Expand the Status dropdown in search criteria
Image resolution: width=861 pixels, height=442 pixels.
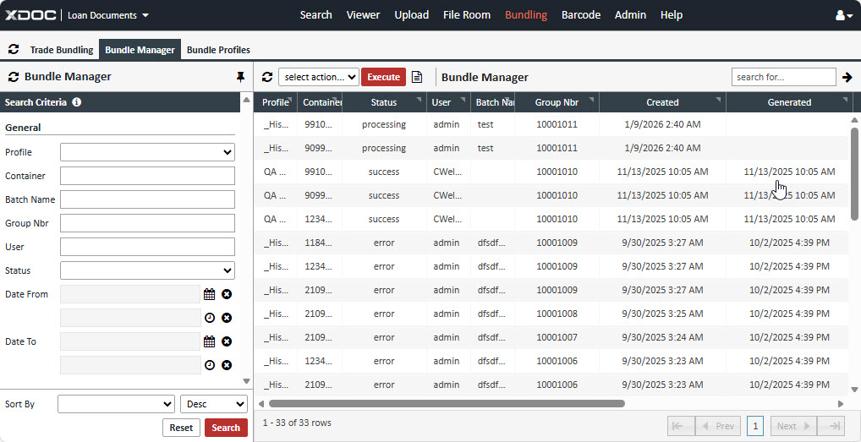[x=147, y=270]
